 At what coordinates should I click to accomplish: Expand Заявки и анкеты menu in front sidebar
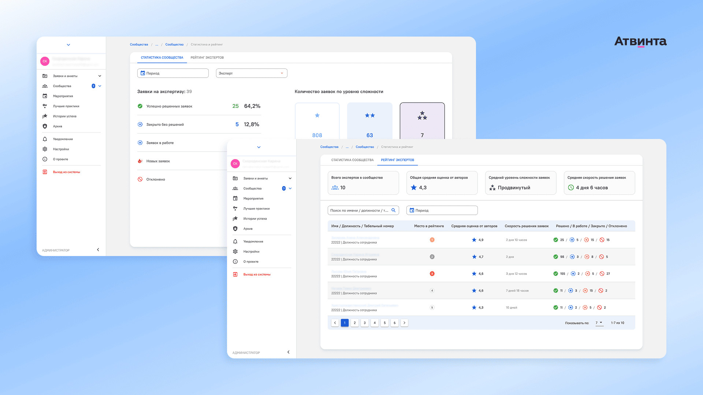[x=290, y=178]
